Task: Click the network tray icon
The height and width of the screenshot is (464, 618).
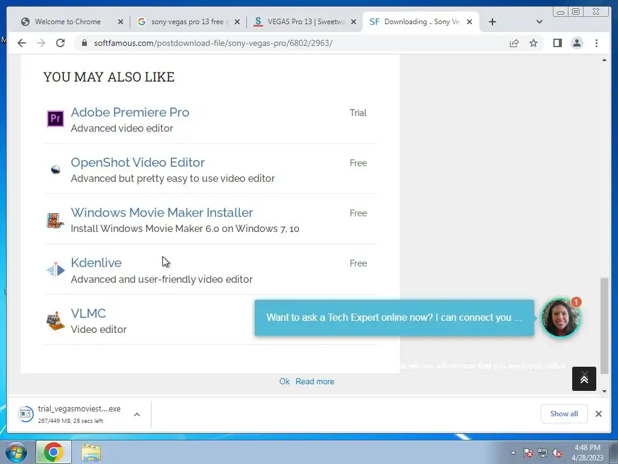Action: coord(543,453)
